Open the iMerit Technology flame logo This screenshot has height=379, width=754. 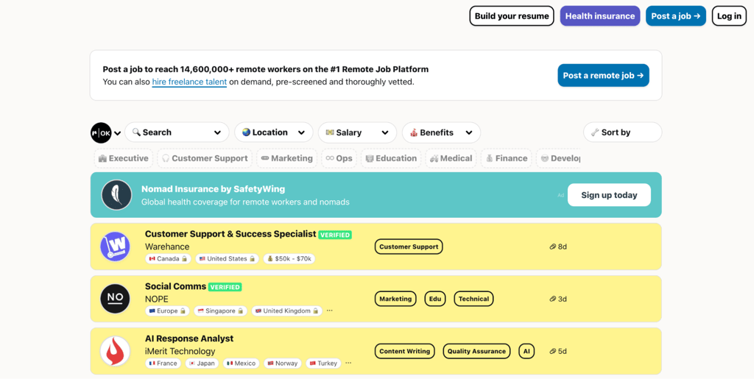[x=115, y=351]
